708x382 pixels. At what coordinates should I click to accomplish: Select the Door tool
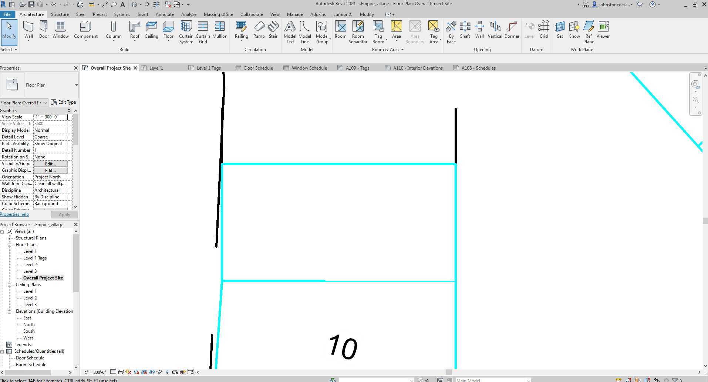44,30
